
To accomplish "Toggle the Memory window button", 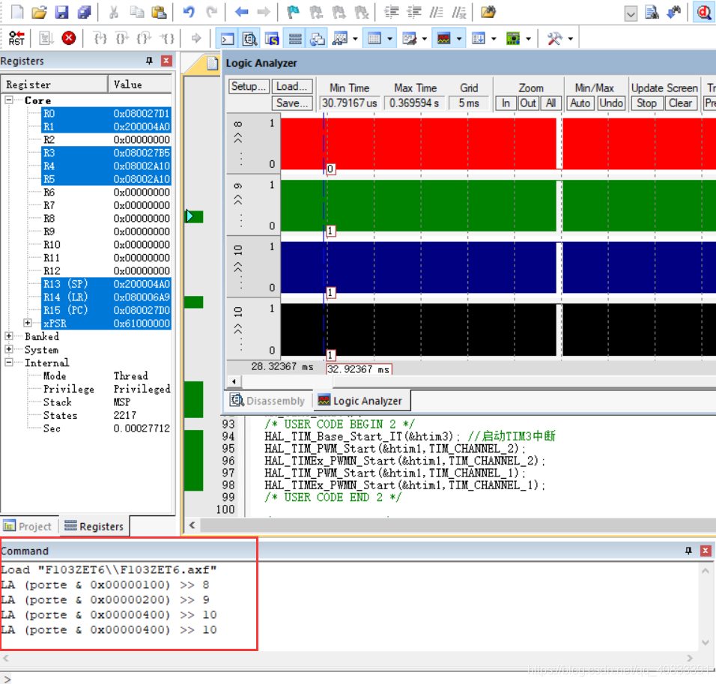I will (374, 39).
